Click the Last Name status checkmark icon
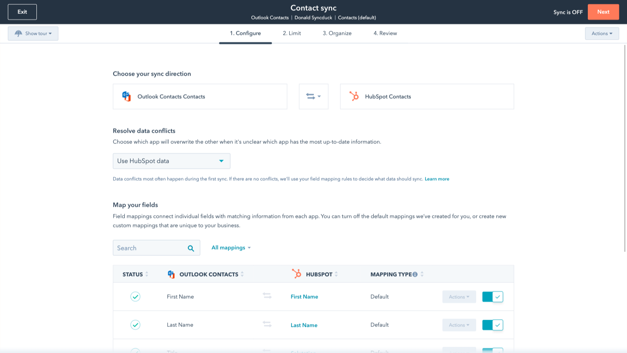Screen dimensions: 627x353 coord(135,325)
